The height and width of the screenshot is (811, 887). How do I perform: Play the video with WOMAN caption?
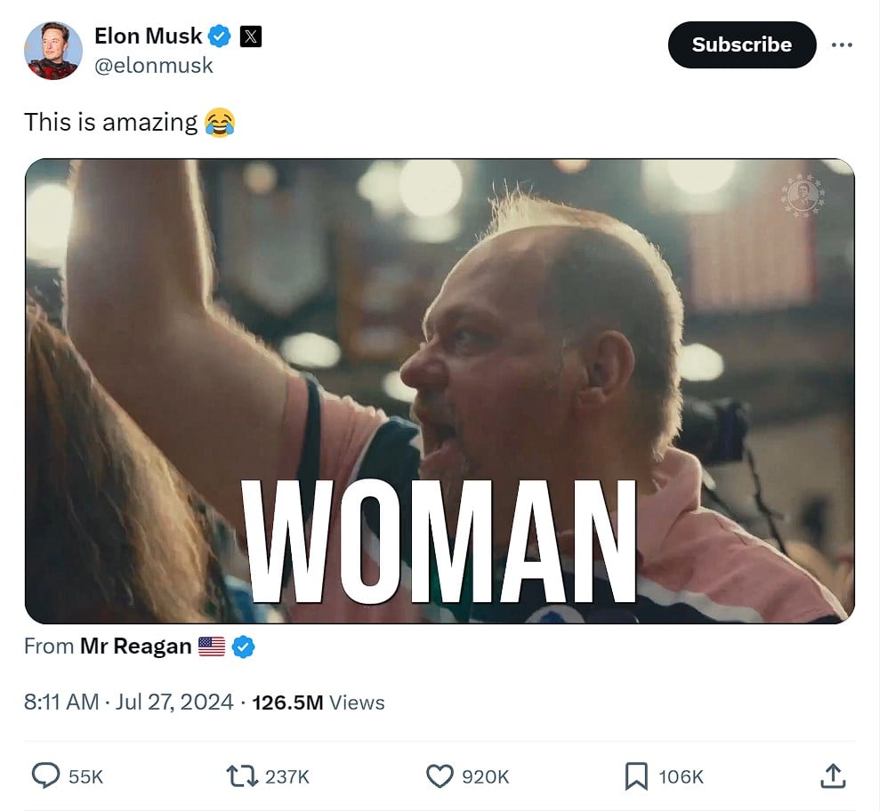tap(439, 390)
